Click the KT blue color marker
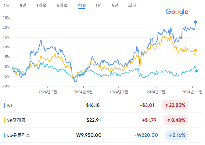This screenshot has width=205, height=145. (4, 105)
